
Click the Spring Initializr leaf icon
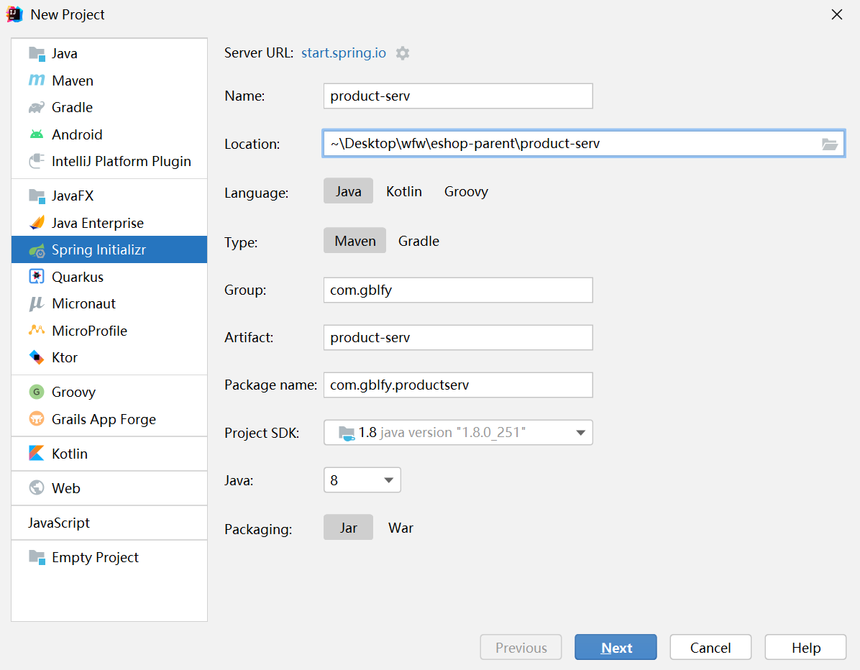37,251
